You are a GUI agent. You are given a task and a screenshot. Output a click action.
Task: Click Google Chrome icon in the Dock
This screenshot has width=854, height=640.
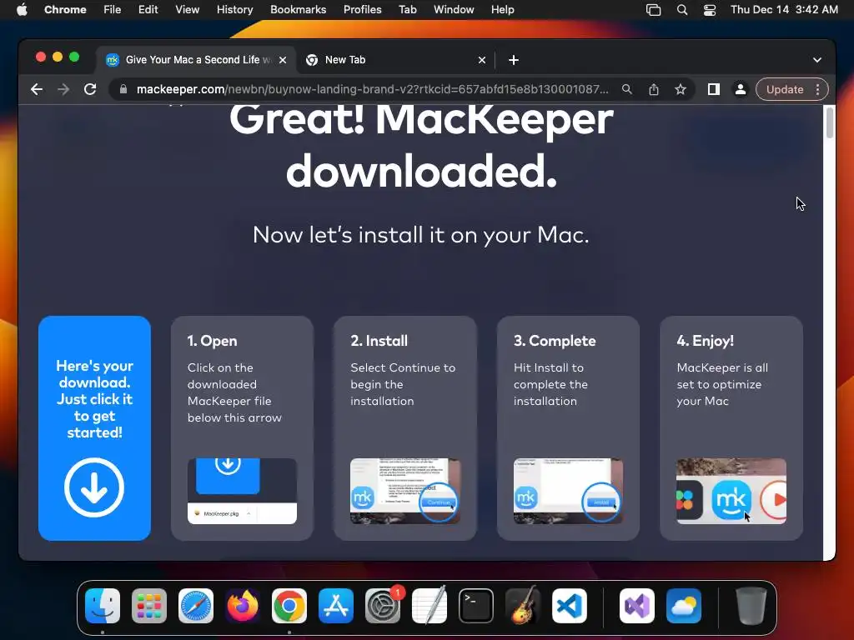point(289,606)
